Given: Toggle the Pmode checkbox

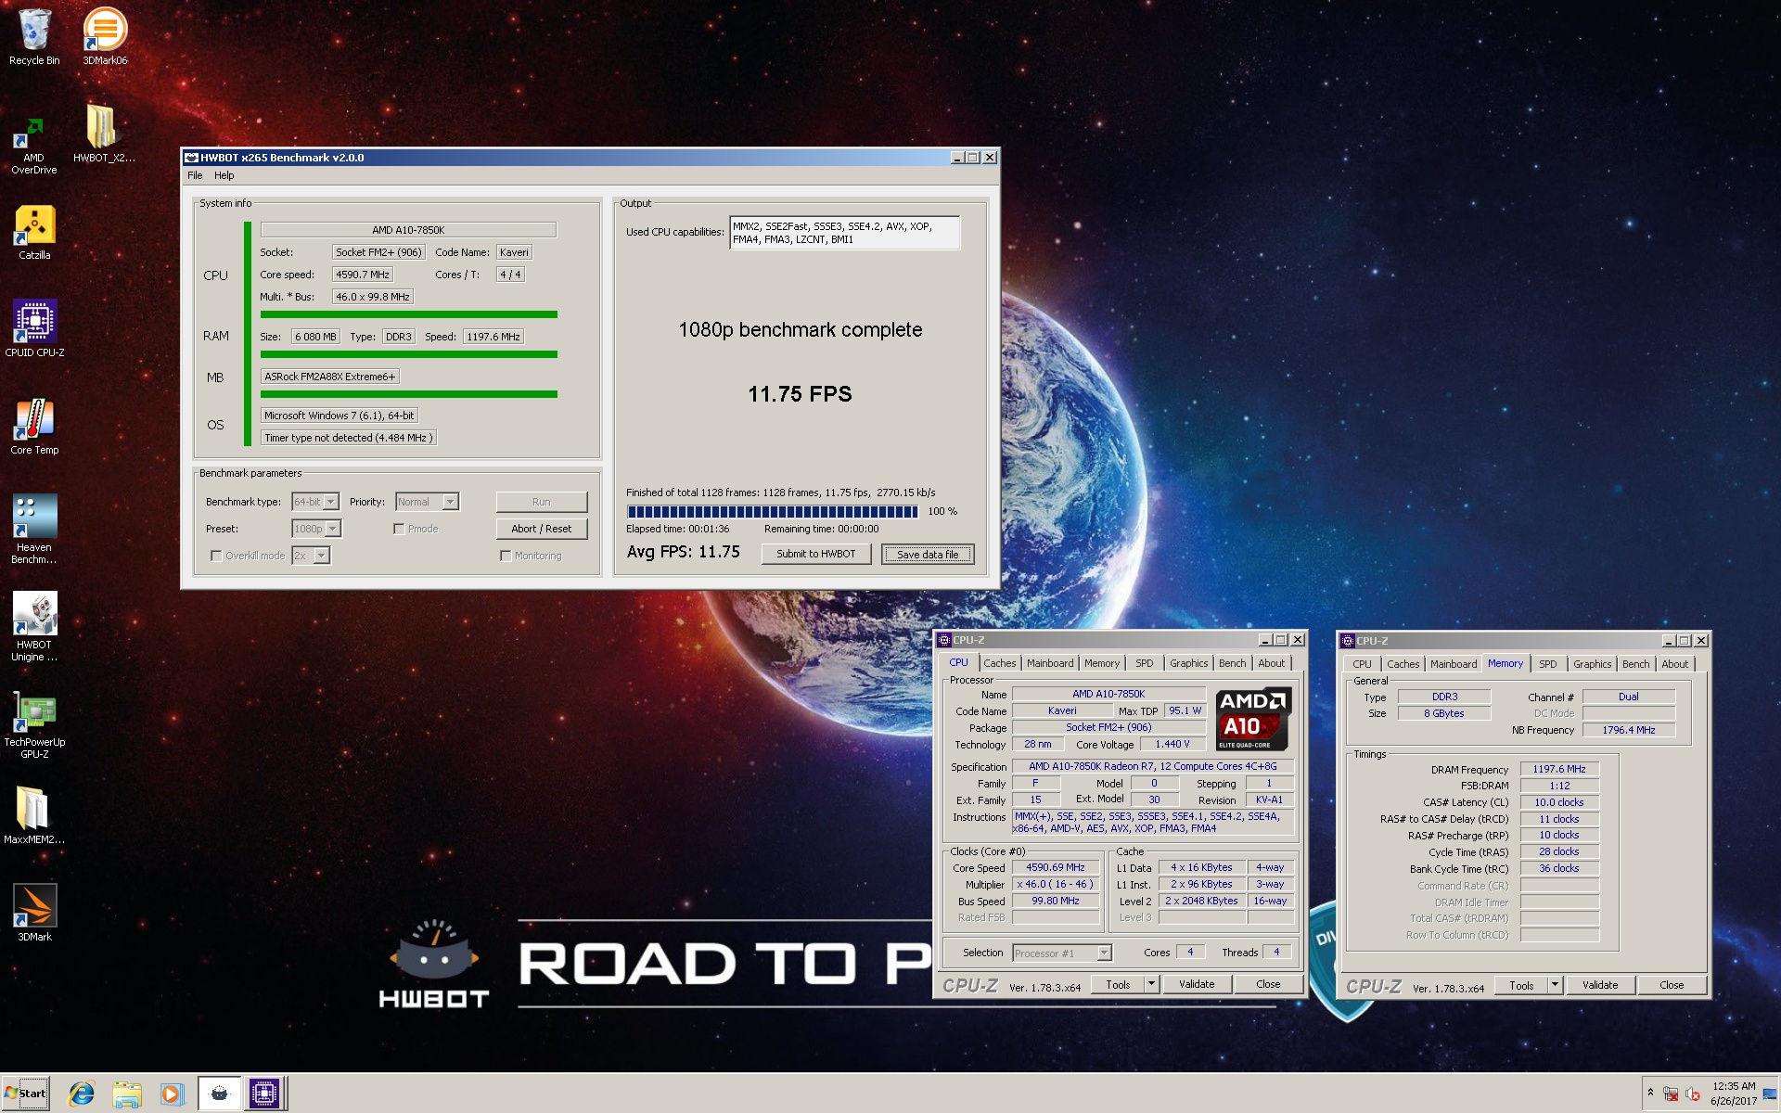Looking at the screenshot, I should point(399,529).
